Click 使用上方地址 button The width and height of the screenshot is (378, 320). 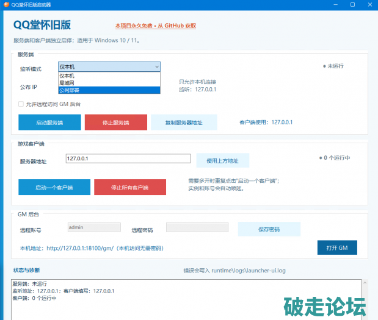tap(223, 160)
